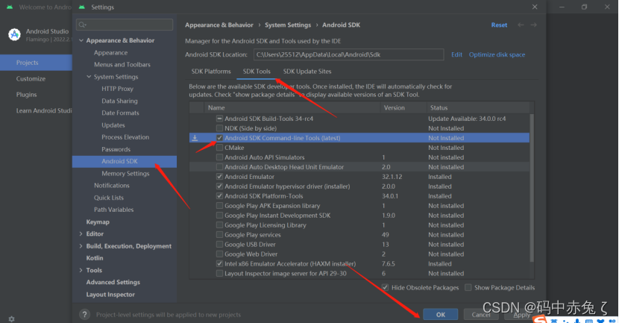Enable Show Package Details checkbox
619x323 pixels.
(x=468, y=287)
